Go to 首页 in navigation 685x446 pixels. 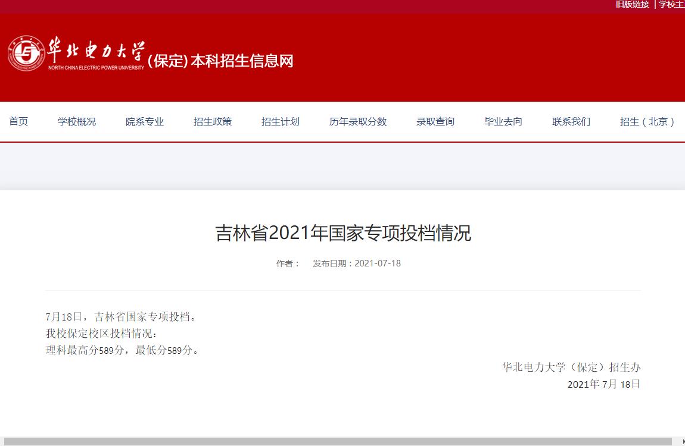tap(18, 122)
